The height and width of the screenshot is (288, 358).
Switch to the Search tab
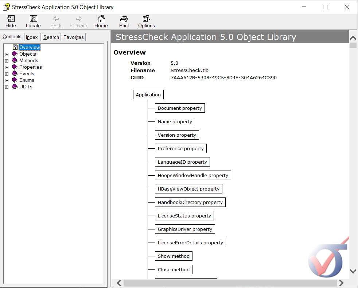(x=51, y=37)
